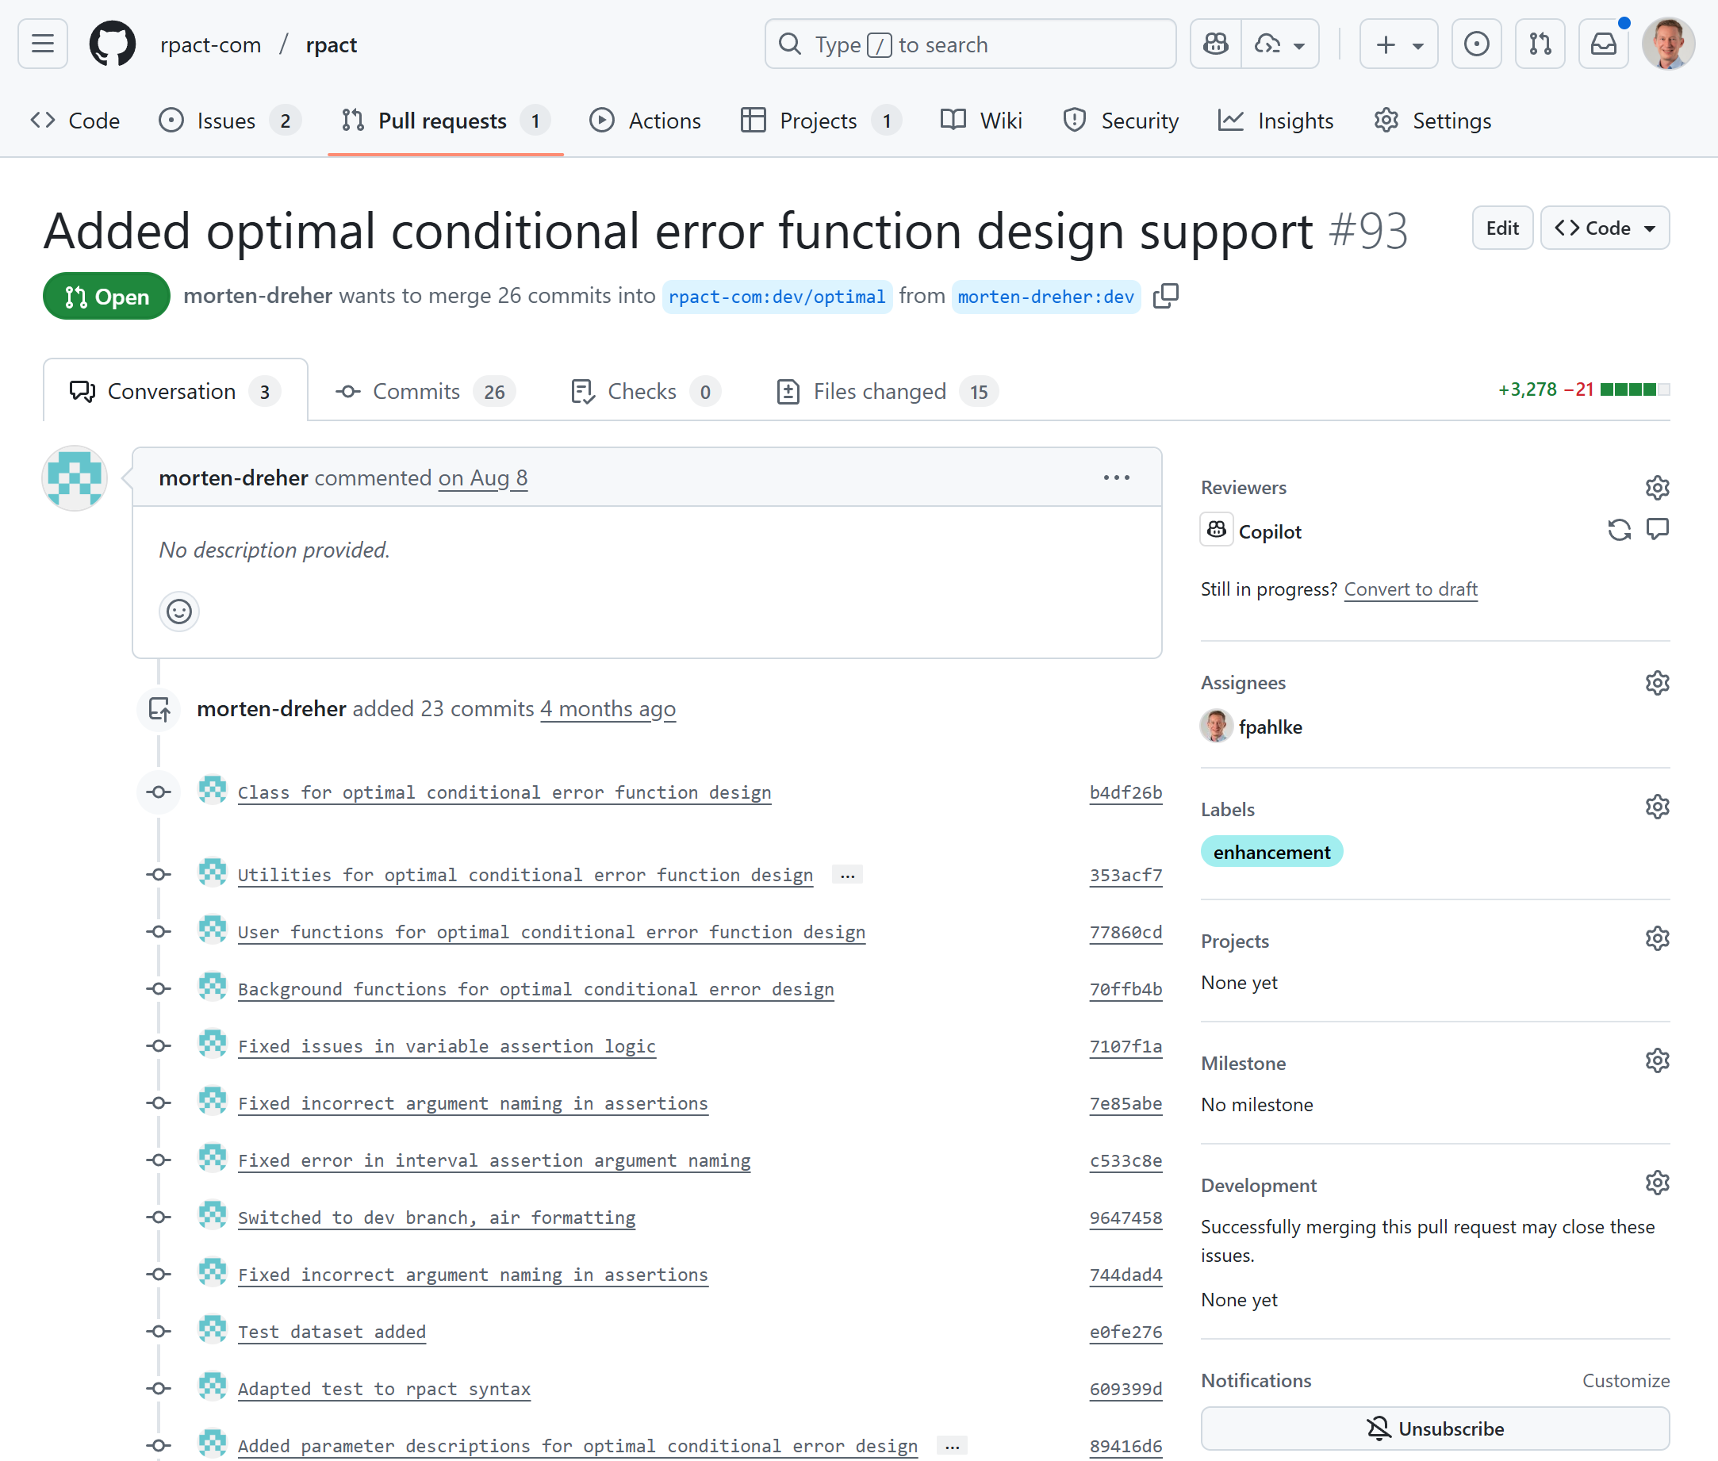Open the create new plus dropdown
1718x1461 pixels.
pos(1398,44)
